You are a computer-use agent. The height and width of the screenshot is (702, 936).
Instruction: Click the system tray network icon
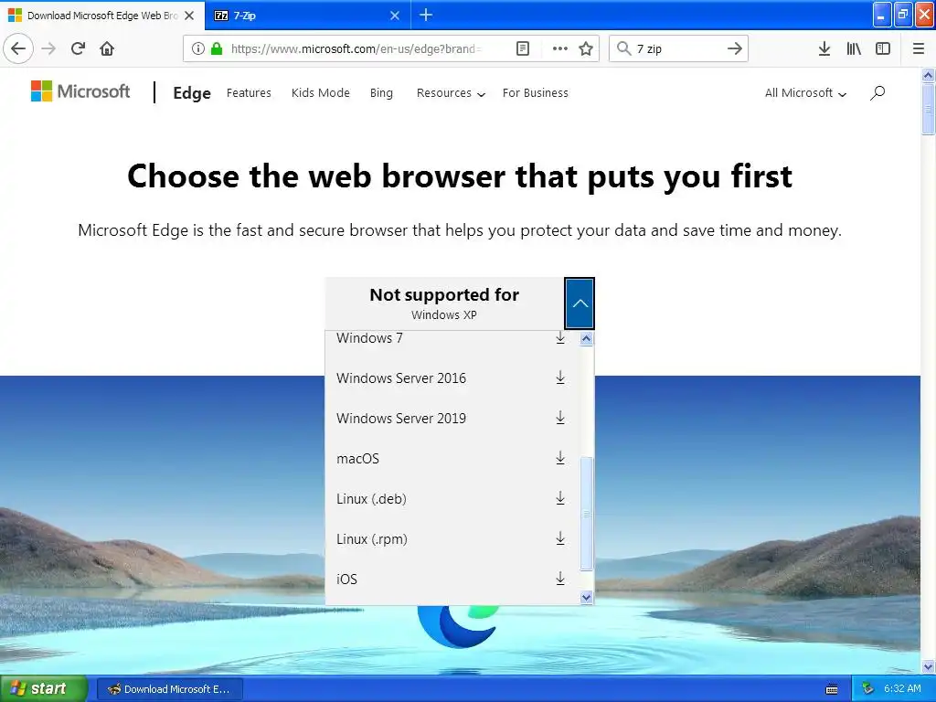point(868,689)
